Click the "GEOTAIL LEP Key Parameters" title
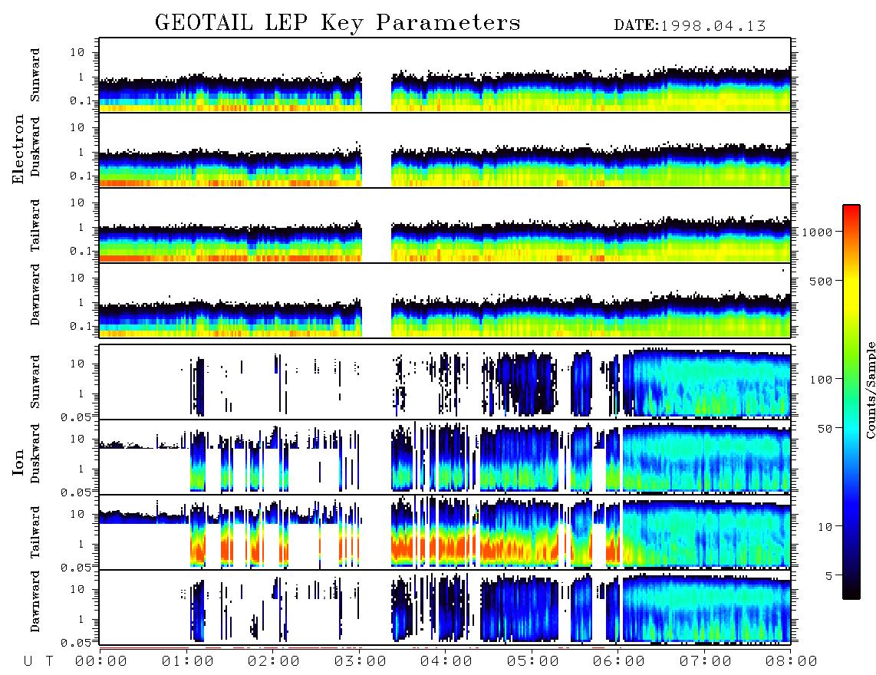This screenshot has height=675, width=876. pos(338,23)
